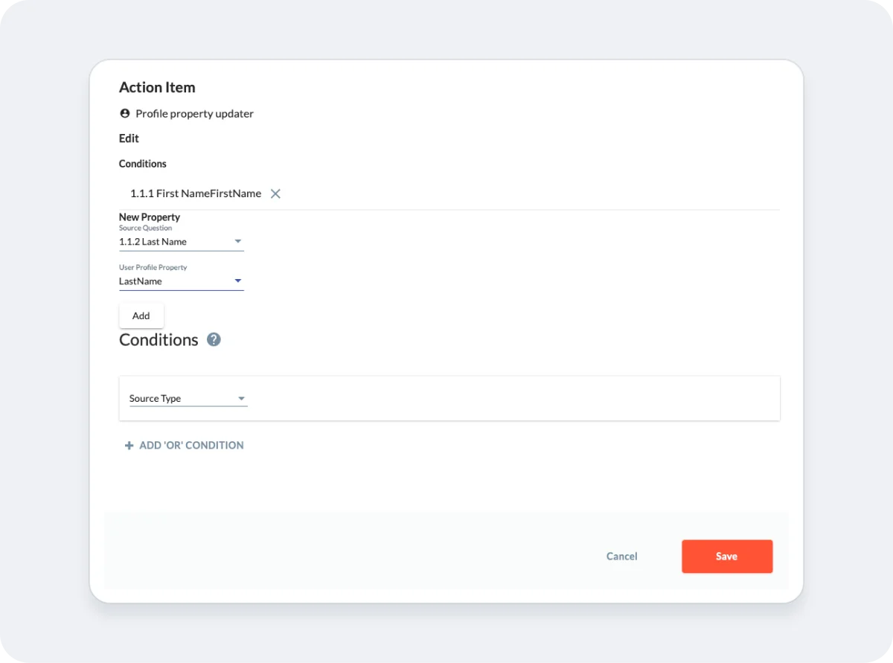This screenshot has width=893, height=663.
Task: Click the Action Item heading
Action: (157, 87)
